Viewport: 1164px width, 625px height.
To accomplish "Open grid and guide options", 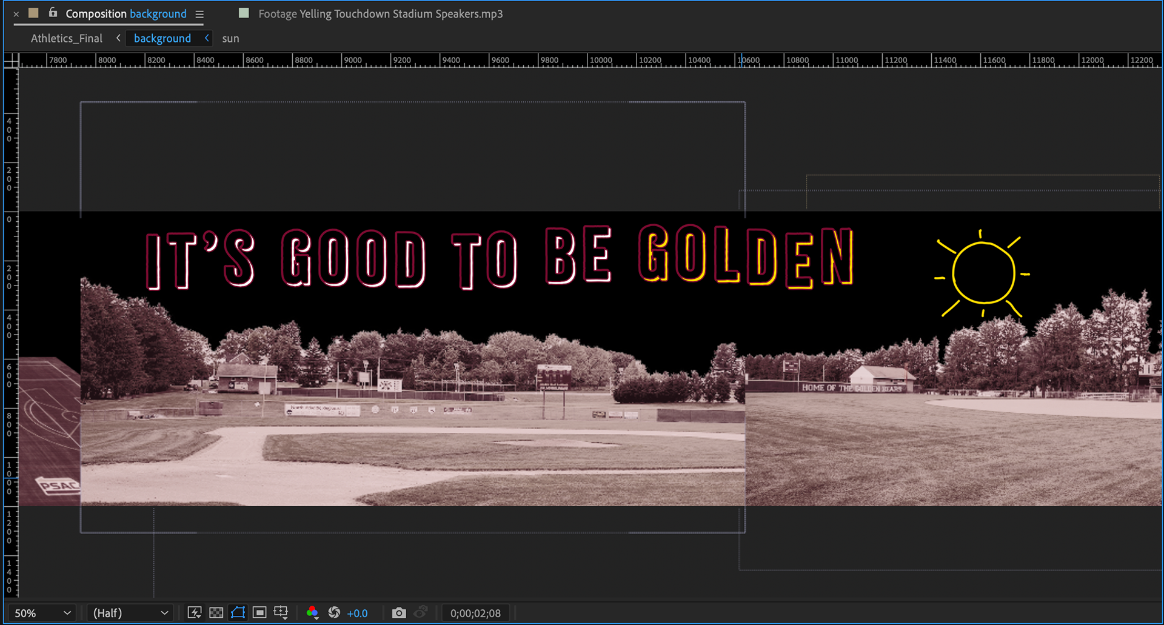I will pyautogui.click(x=281, y=612).
